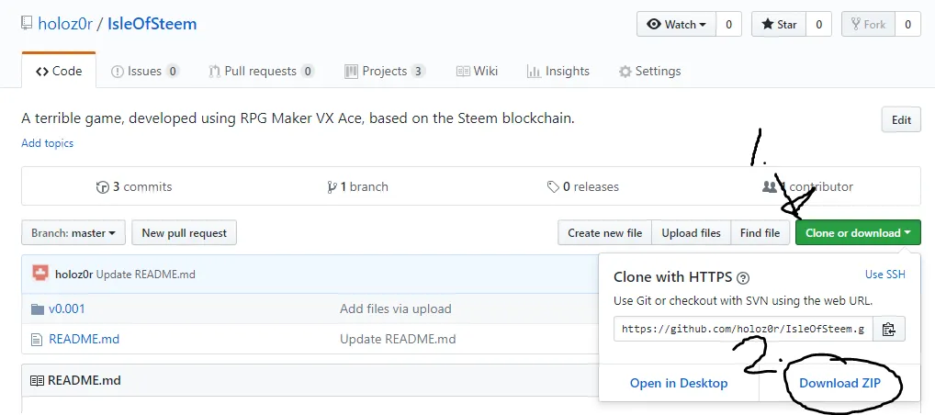Click the repository description text
The image size is (935, 415).
299,118
